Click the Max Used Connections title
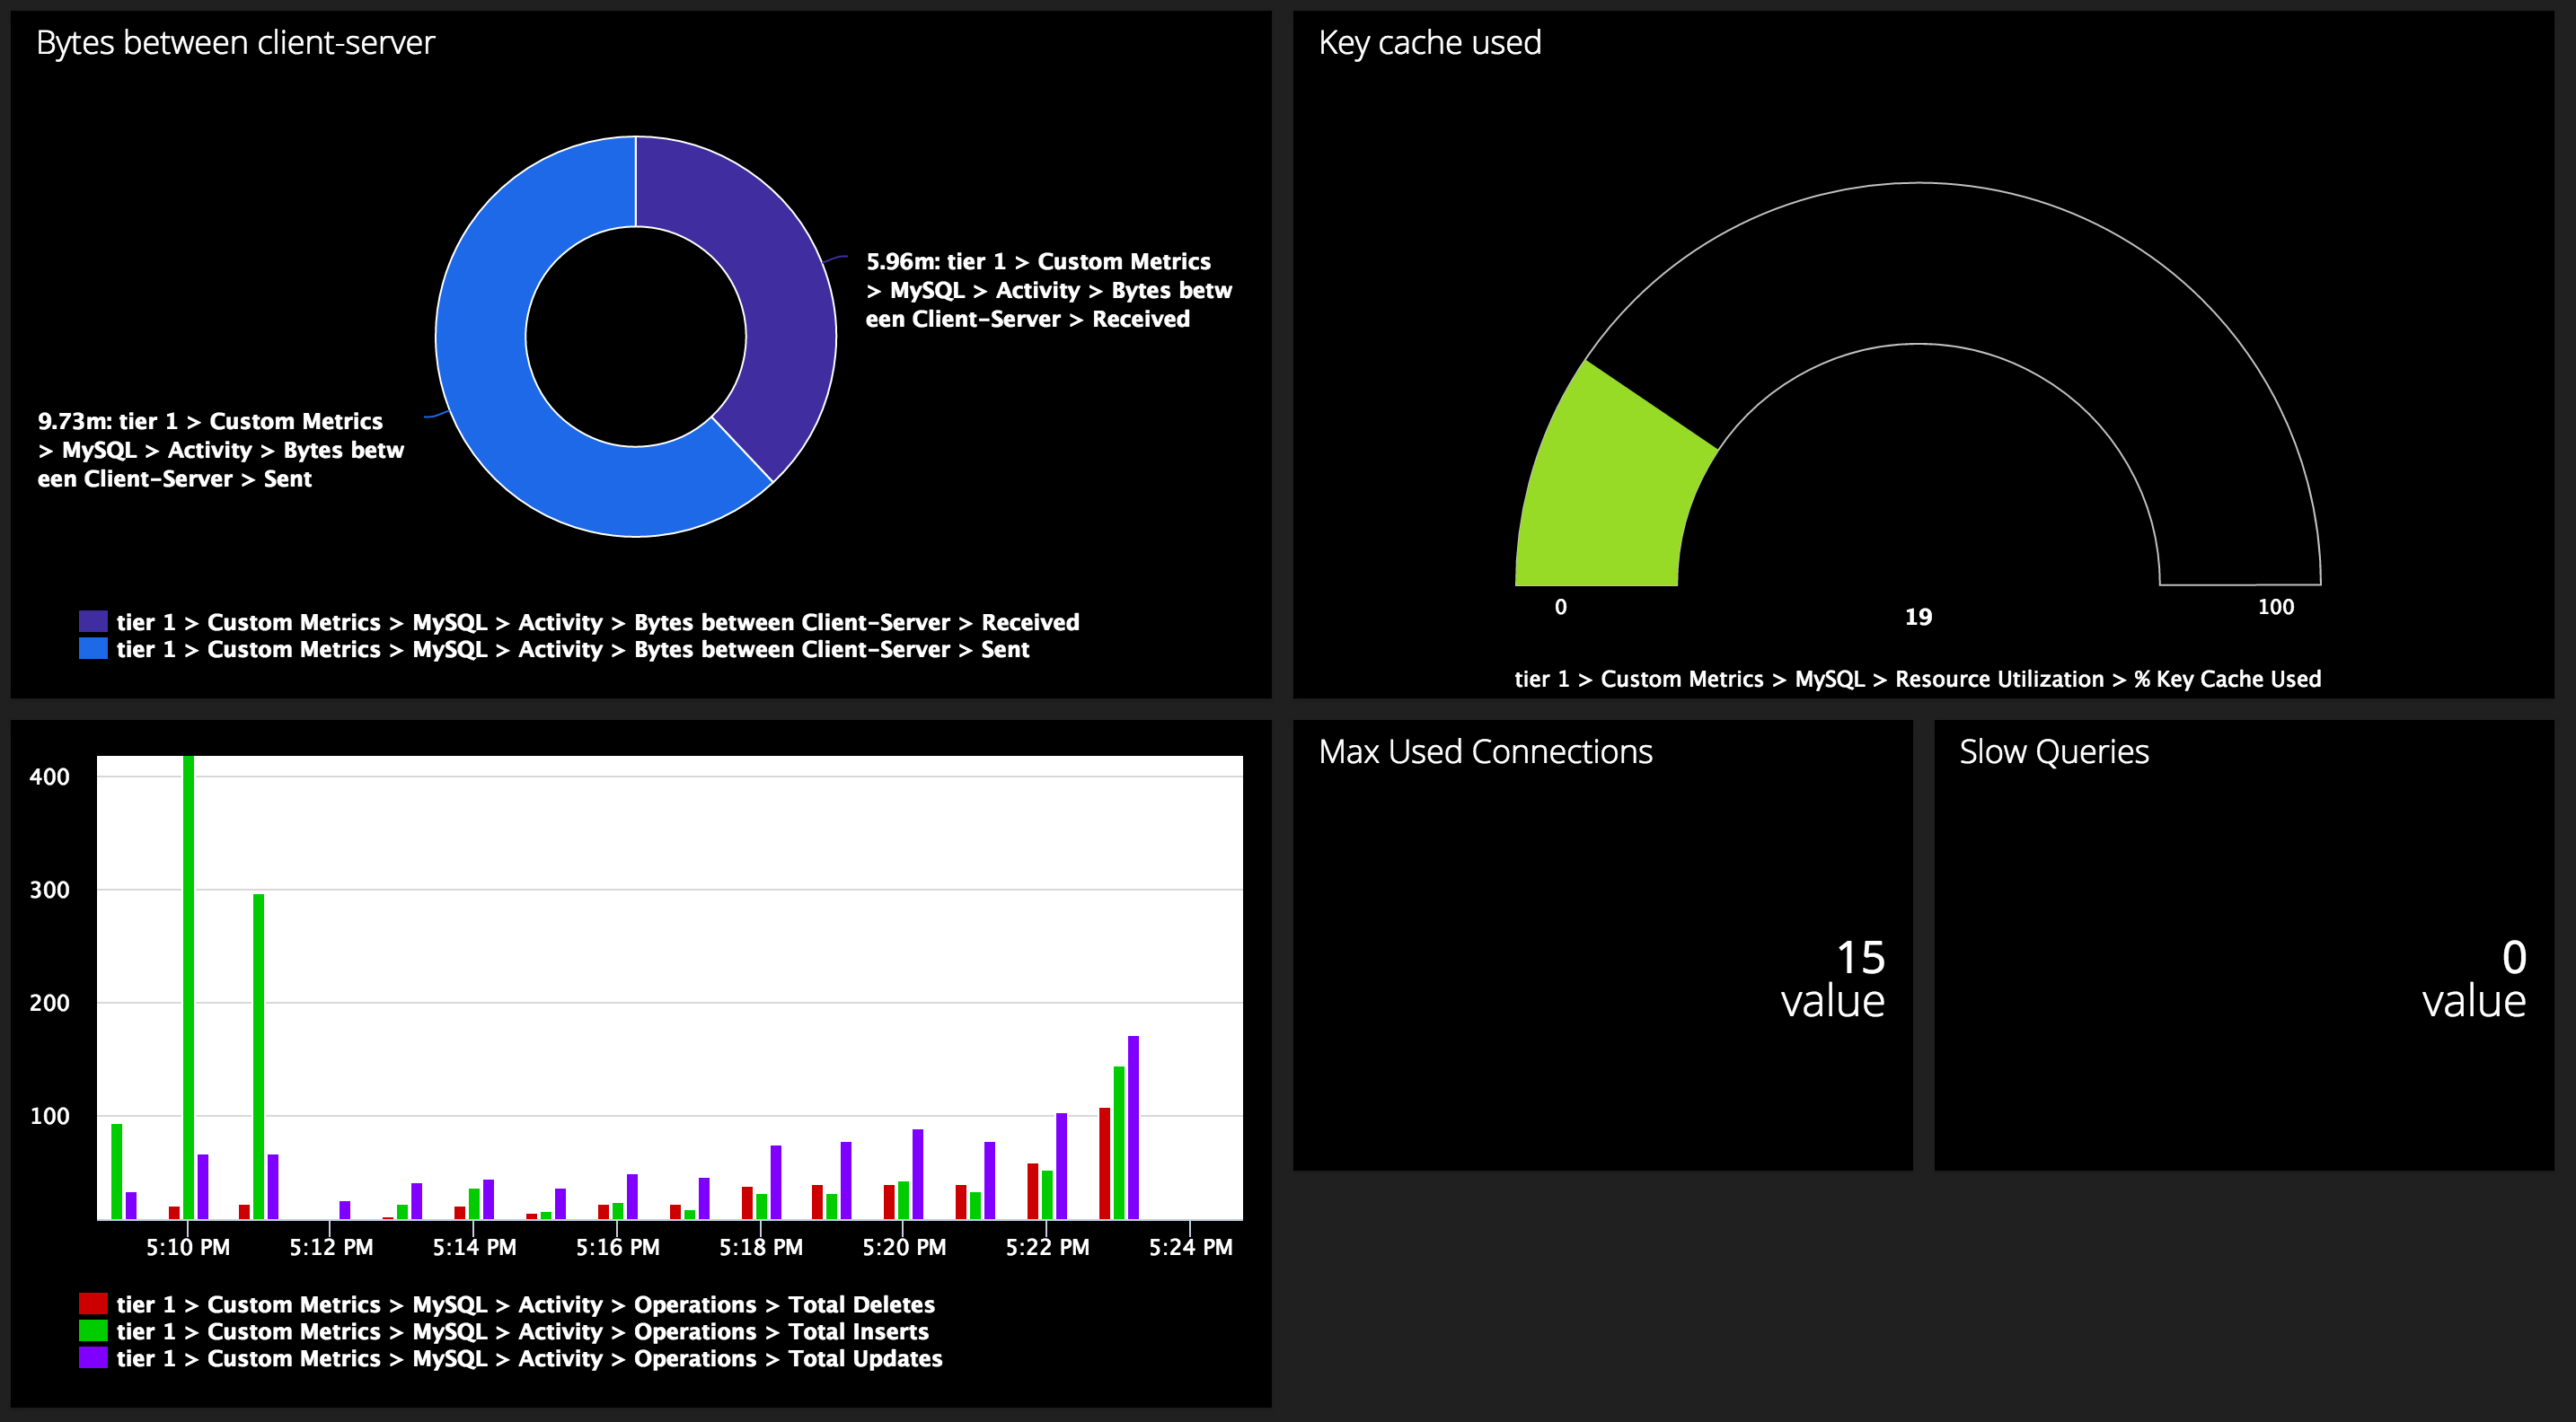 tap(1486, 751)
